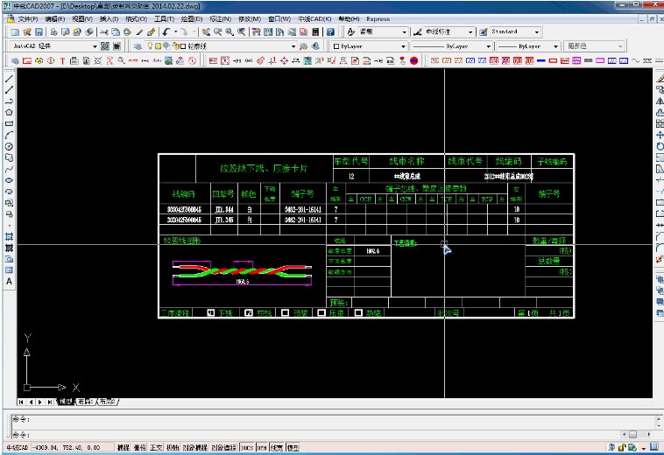664x455 pixels.
Task: Click the New drawing icon
Action: (16, 31)
